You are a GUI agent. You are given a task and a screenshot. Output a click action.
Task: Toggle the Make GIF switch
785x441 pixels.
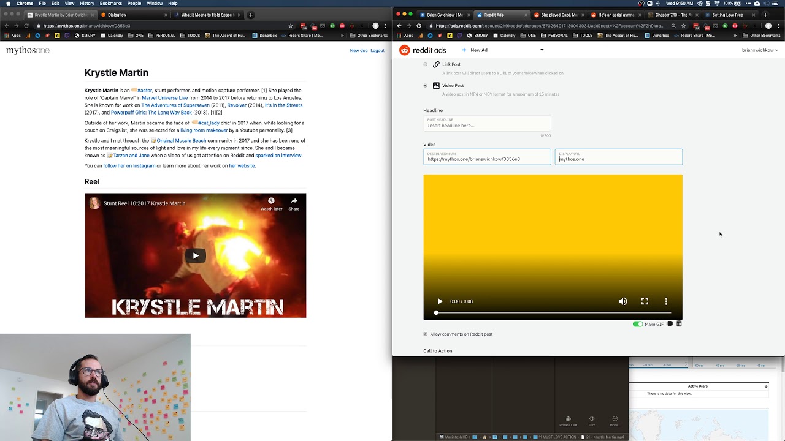coord(638,324)
